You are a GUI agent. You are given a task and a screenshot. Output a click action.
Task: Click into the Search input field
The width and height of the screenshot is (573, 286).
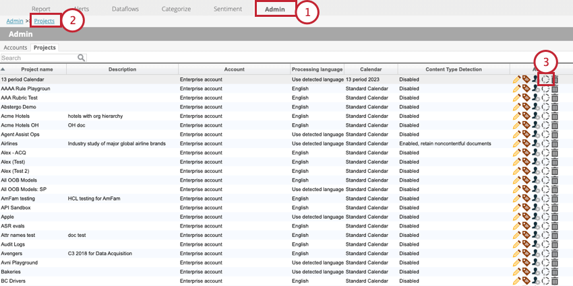[x=38, y=59]
